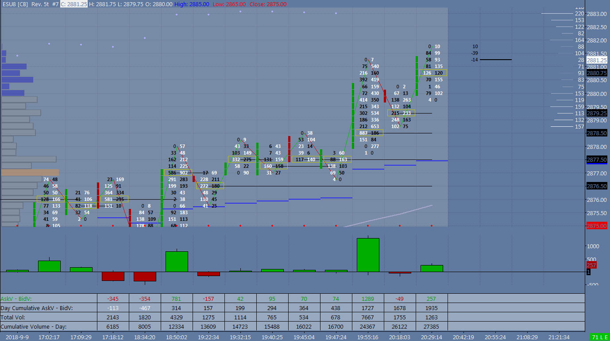This screenshot has height=341, width=610.
Task: Click the boxed 586 902 footprint cell
Action: (x=178, y=173)
